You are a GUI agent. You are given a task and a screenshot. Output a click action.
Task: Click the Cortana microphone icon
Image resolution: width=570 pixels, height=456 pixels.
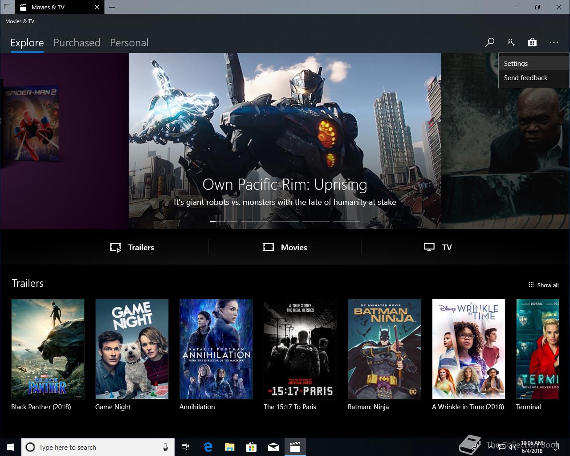pyautogui.click(x=165, y=447)
